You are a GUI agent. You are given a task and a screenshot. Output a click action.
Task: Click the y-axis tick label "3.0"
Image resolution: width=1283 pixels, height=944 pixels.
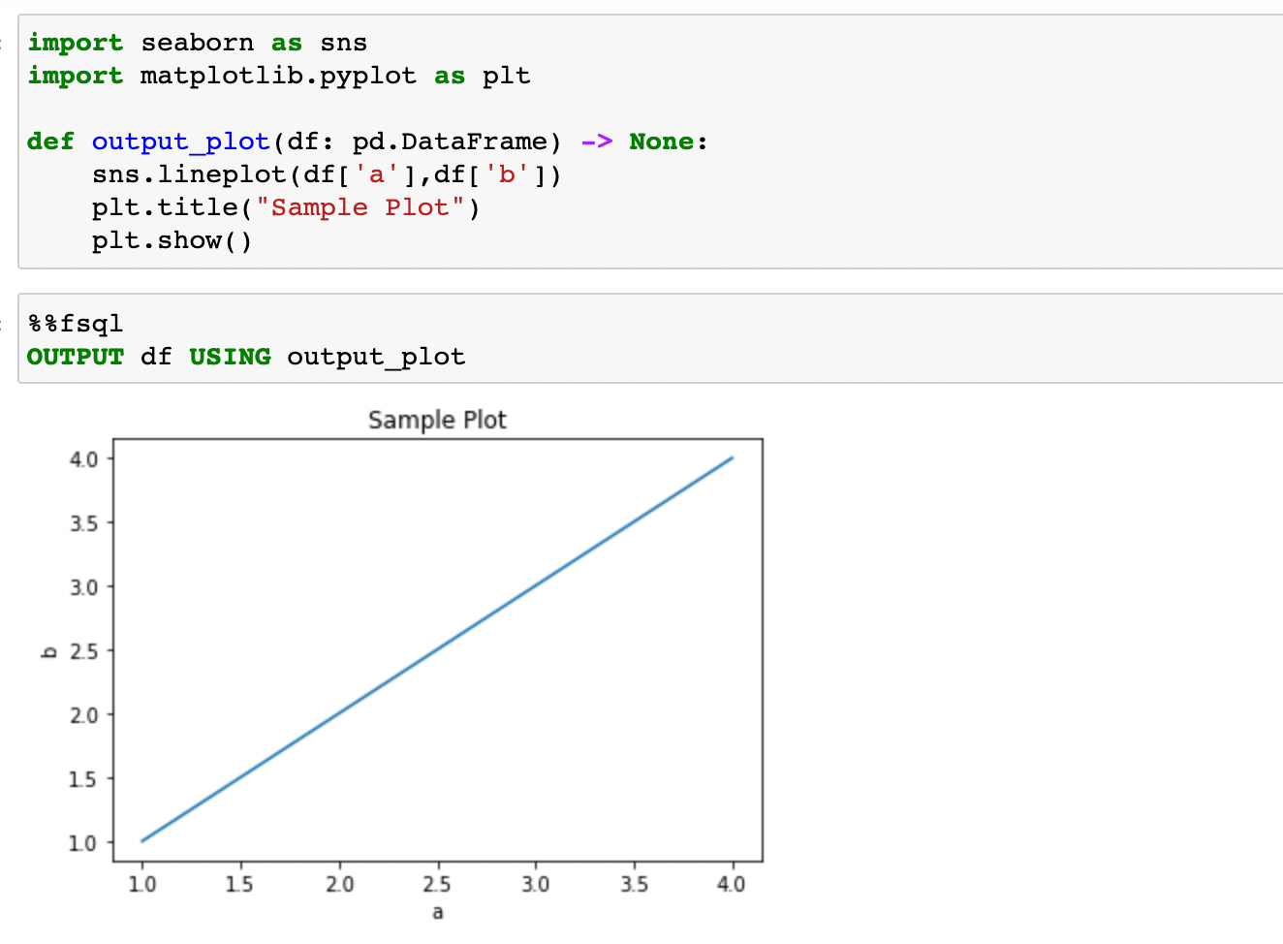tap(83, 587)
